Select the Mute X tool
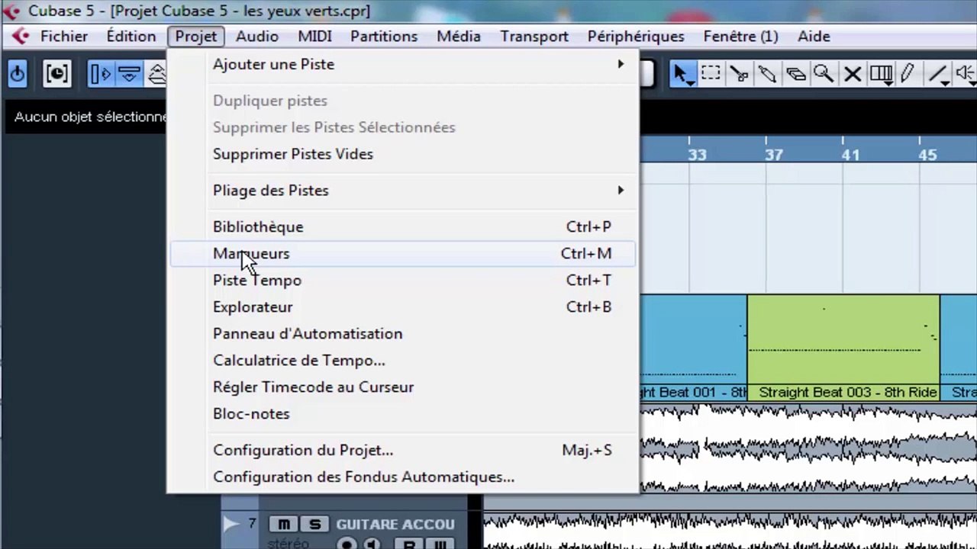 point(852,74)
